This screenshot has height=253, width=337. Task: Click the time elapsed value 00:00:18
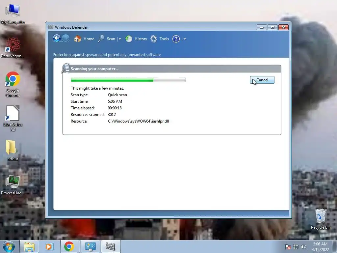click(115, 108)
